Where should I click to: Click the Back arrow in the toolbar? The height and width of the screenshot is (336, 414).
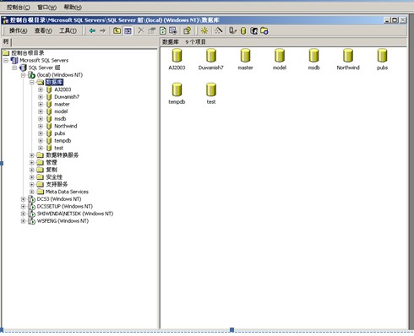click(92, 30)
